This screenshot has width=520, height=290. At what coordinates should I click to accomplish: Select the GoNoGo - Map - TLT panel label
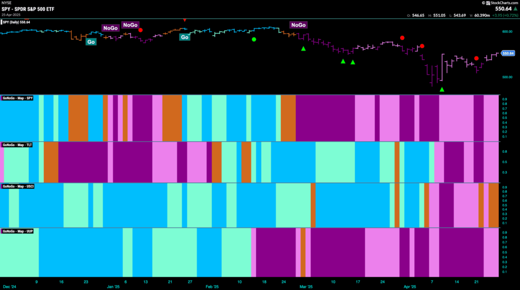pos(17,145)
